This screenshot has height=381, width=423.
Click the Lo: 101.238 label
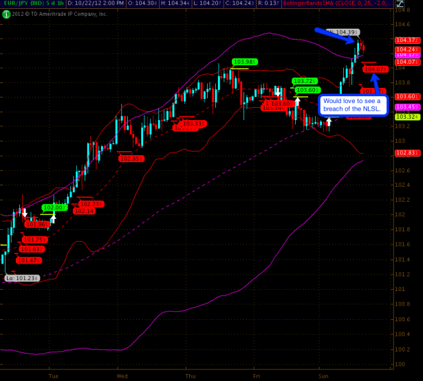(x=22, y=278)
